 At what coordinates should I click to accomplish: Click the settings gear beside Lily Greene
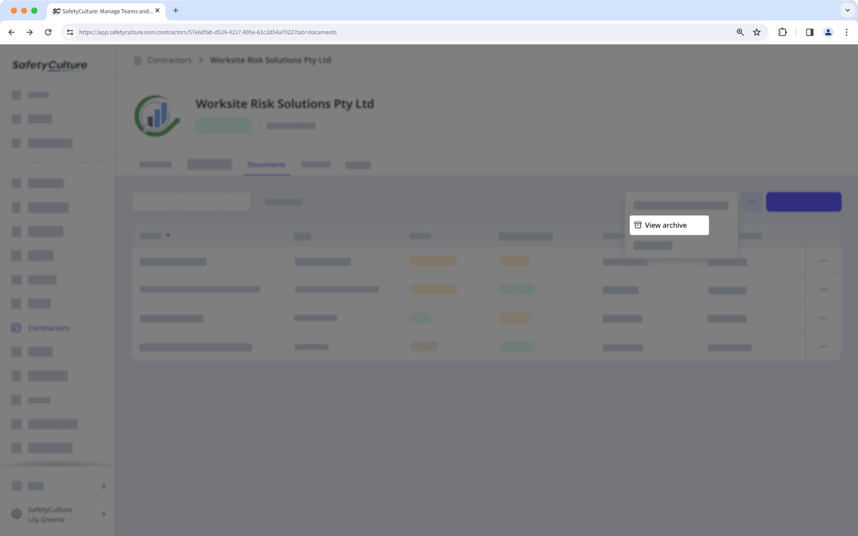[x=17, y=514]
